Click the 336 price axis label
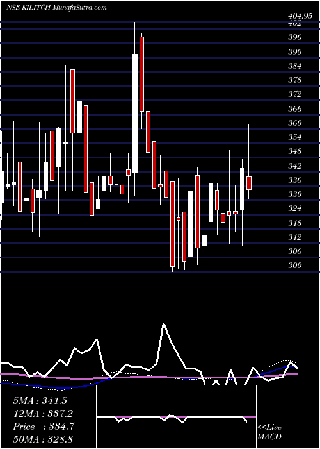Screen dimensions: 320x449 (x=295, y=180)
